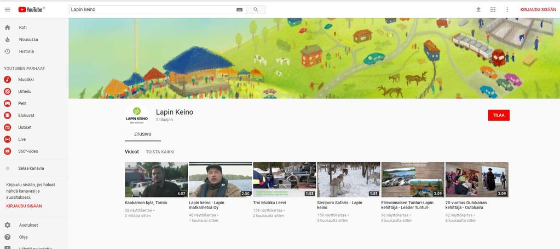The width and height of the screenshot is (560, 249).
Task: Open the Tmi Muikku Leevi title
Action: (269, 203)
